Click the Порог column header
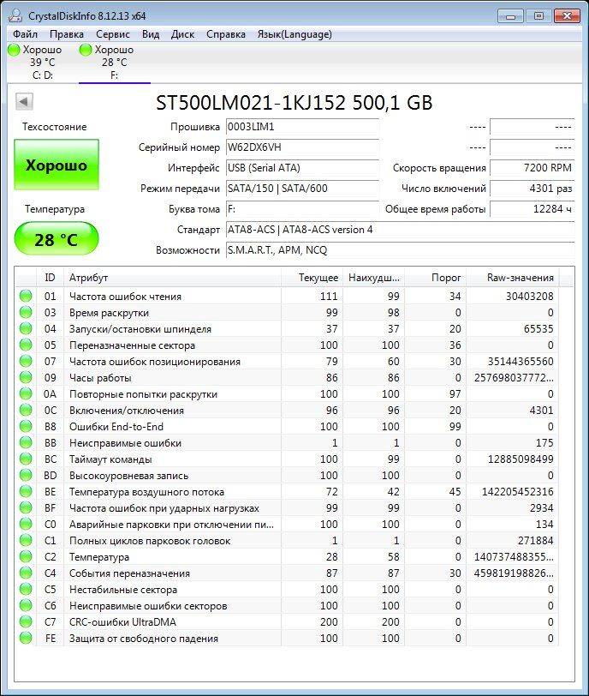The width and height of the screenshot is (589, 696). coord(435,278)
